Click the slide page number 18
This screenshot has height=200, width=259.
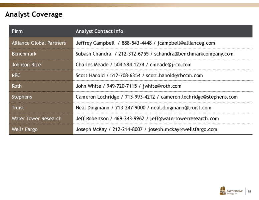pyautogui.click(x=249, y=191)
